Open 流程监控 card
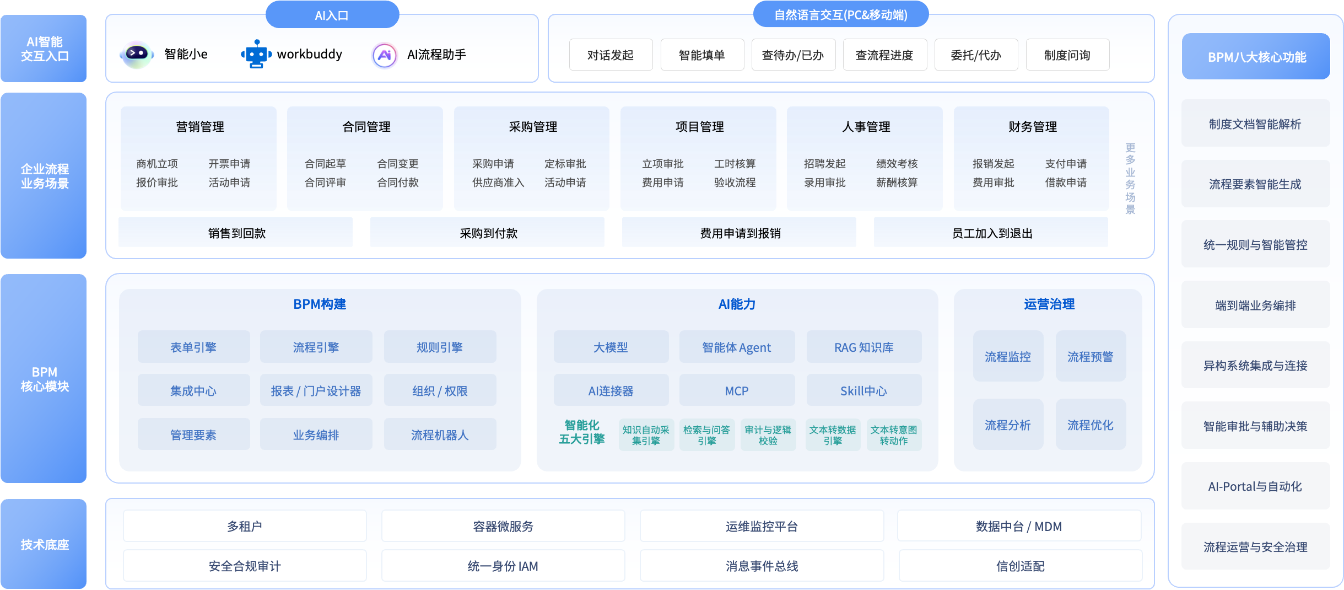 (x=1008, y=356)
